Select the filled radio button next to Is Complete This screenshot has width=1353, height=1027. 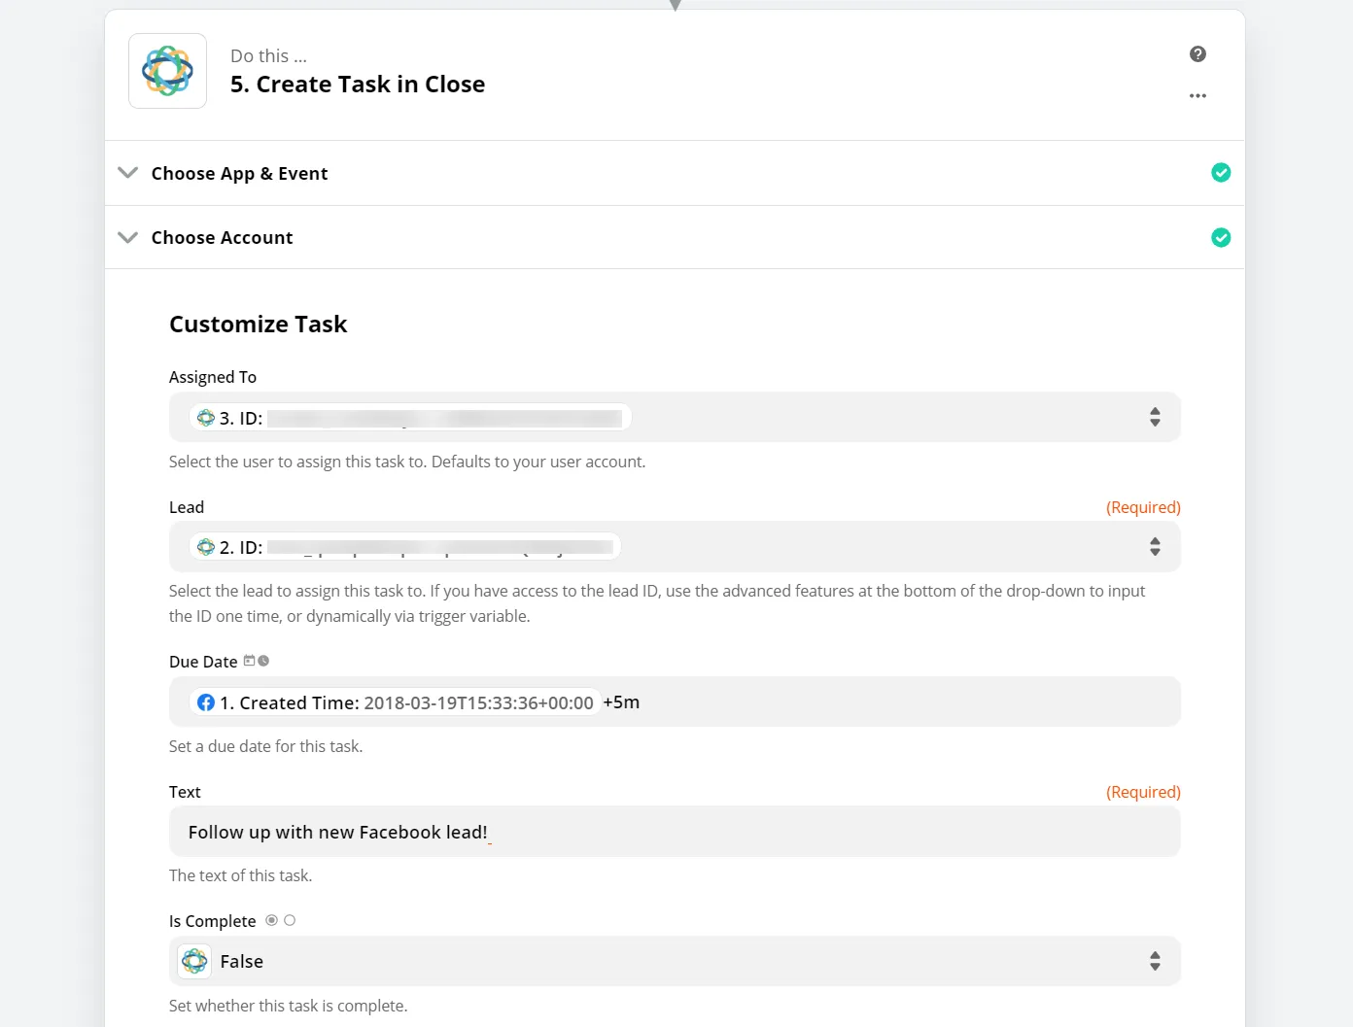pyautogui.click(x=272, y=920)
